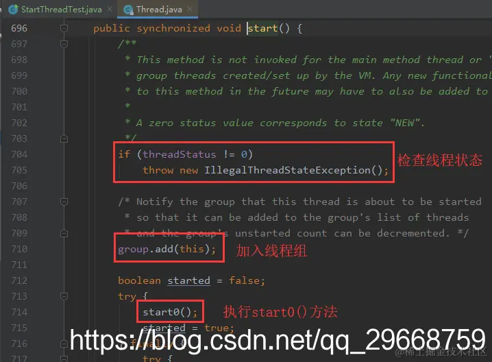Close the Thread.java tab
This screenshot has height=362, width=492.
(x=190, y=9)
